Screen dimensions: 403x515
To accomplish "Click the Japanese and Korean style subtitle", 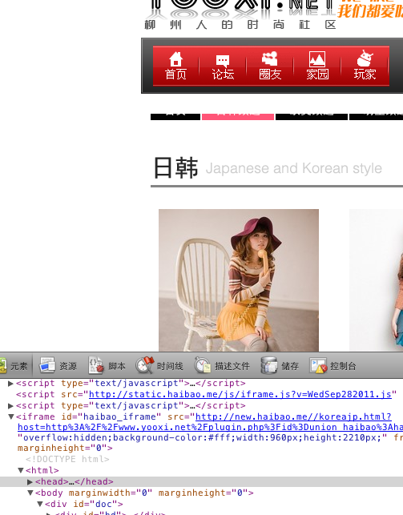I will tap(293, 168).
